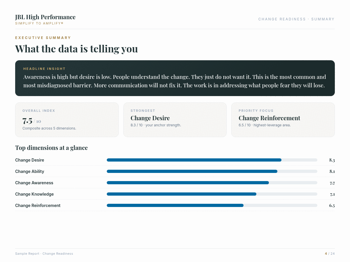Select the 'Executive Summary' section label
This screenshot has height=262, width=350.
point(43,38)
